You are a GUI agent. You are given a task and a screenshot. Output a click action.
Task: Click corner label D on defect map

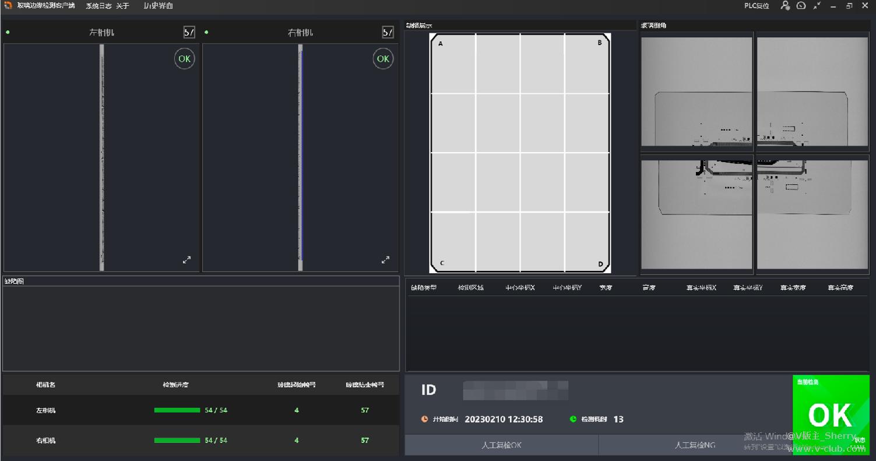coord(600,264)
